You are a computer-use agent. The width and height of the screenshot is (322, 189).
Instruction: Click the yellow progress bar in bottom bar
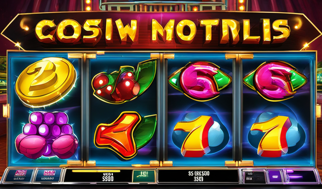click(96, 171)
